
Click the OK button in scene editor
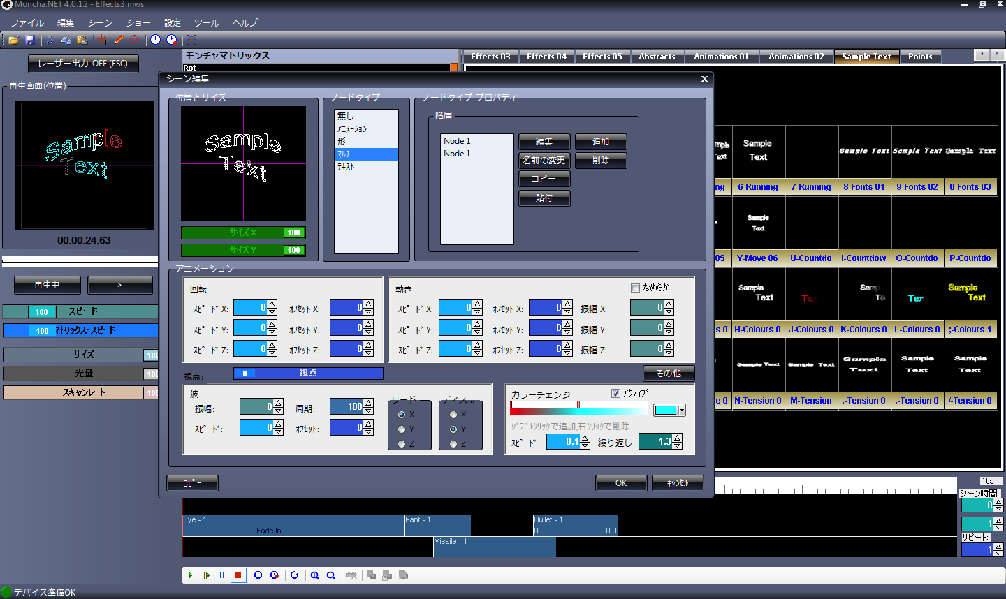point(620,483)
